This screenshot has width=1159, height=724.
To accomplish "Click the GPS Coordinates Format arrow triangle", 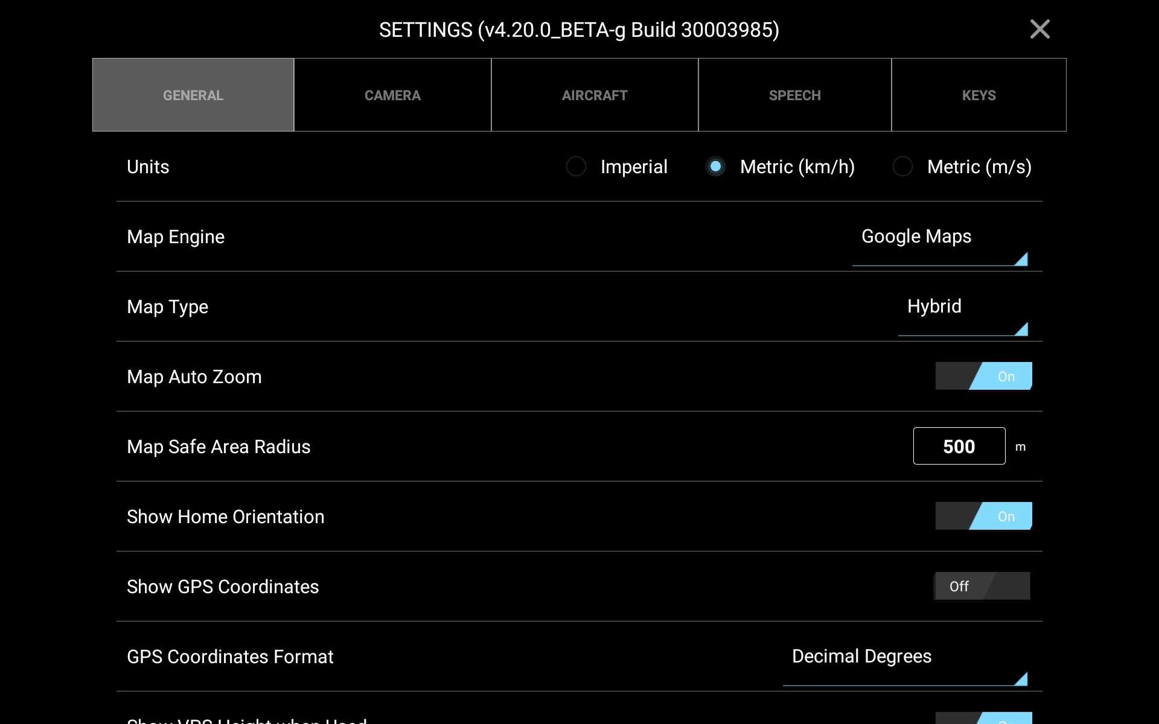I will pos(1022,680).
